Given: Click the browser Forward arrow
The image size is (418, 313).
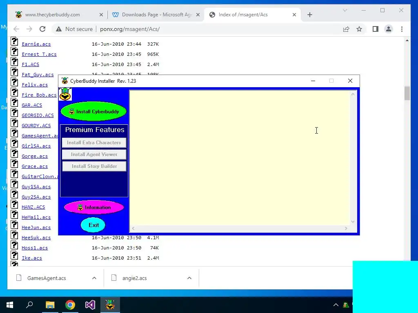Looking at the screenshot, I should coord(29,29).
